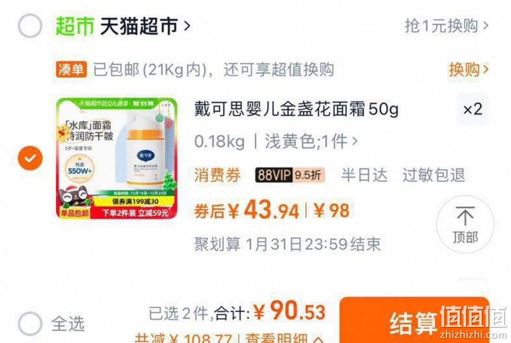Tap the orange 凑单 tag

pos(70,70)
